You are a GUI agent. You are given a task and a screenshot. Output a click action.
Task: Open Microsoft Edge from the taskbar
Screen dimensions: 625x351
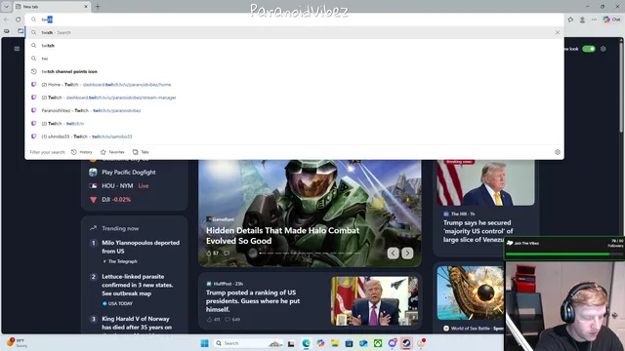tap(306, 343)
